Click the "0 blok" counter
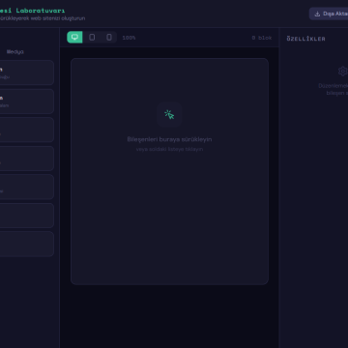Viewport: 348px width, 348px height. click(262, 38)
